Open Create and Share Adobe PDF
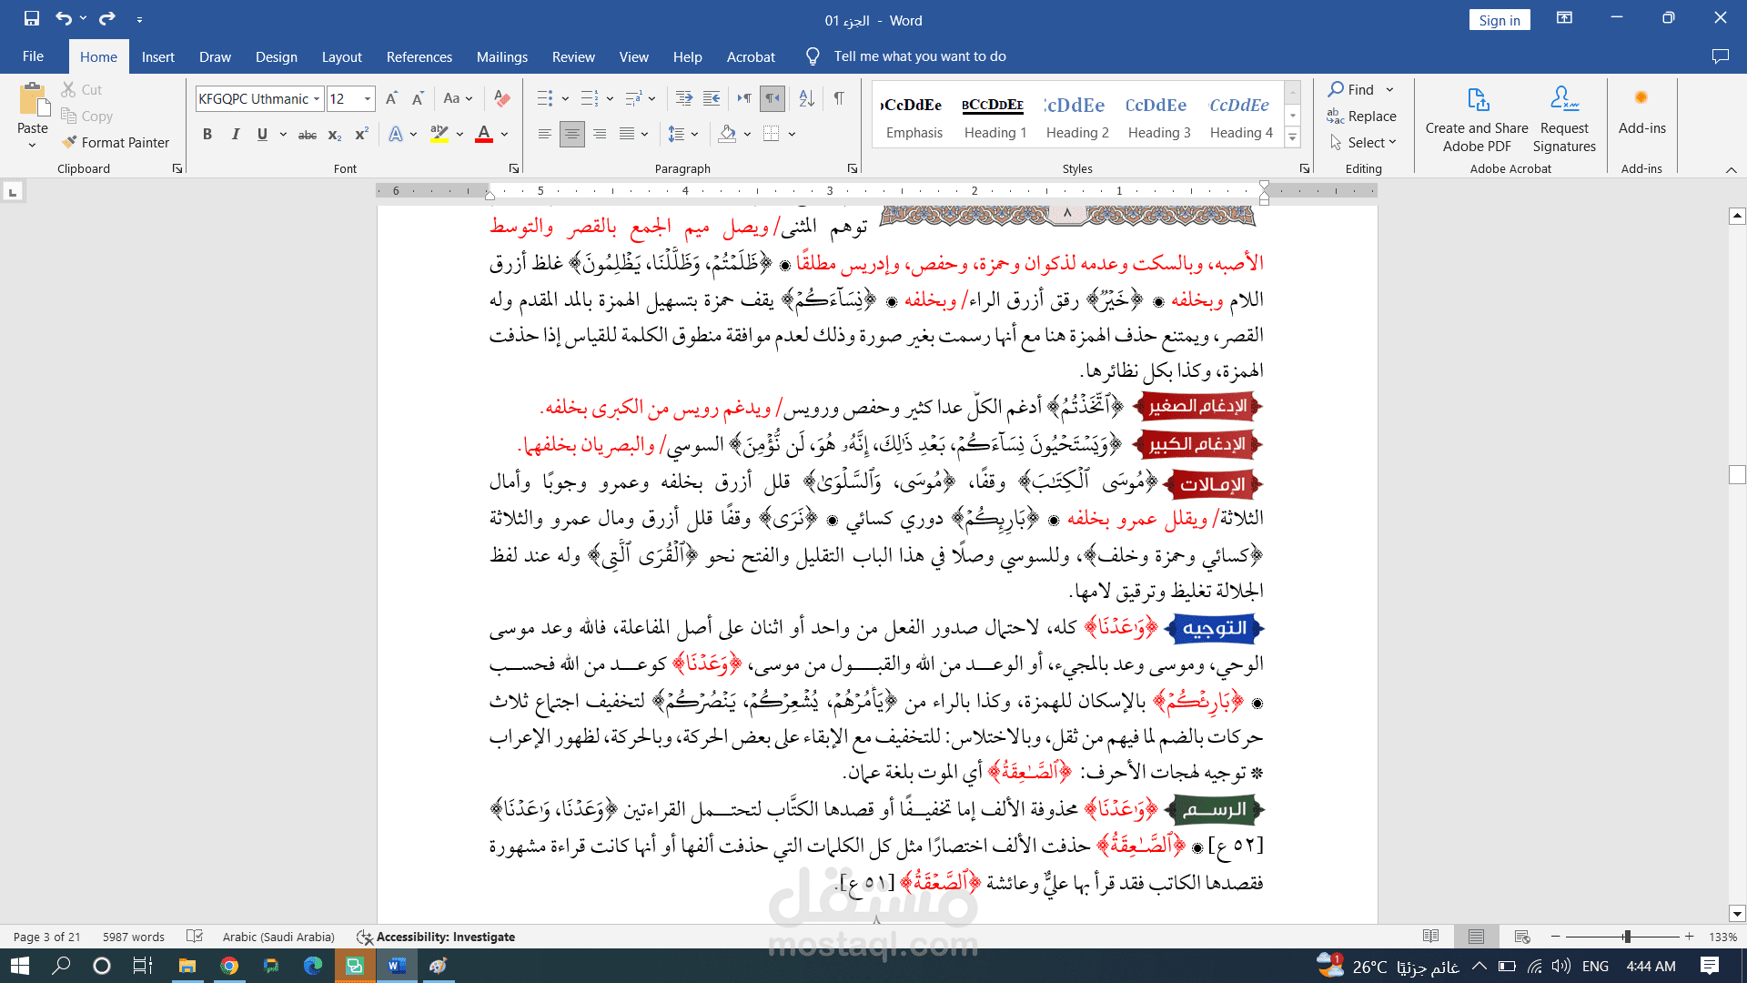Image resolution: width=1747 pixels, height=983 pixels. 1476,118
